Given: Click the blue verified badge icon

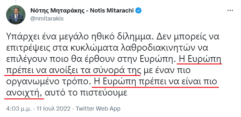Looking at the screenshot, I should pyautogui.click(x=138, y=11).
